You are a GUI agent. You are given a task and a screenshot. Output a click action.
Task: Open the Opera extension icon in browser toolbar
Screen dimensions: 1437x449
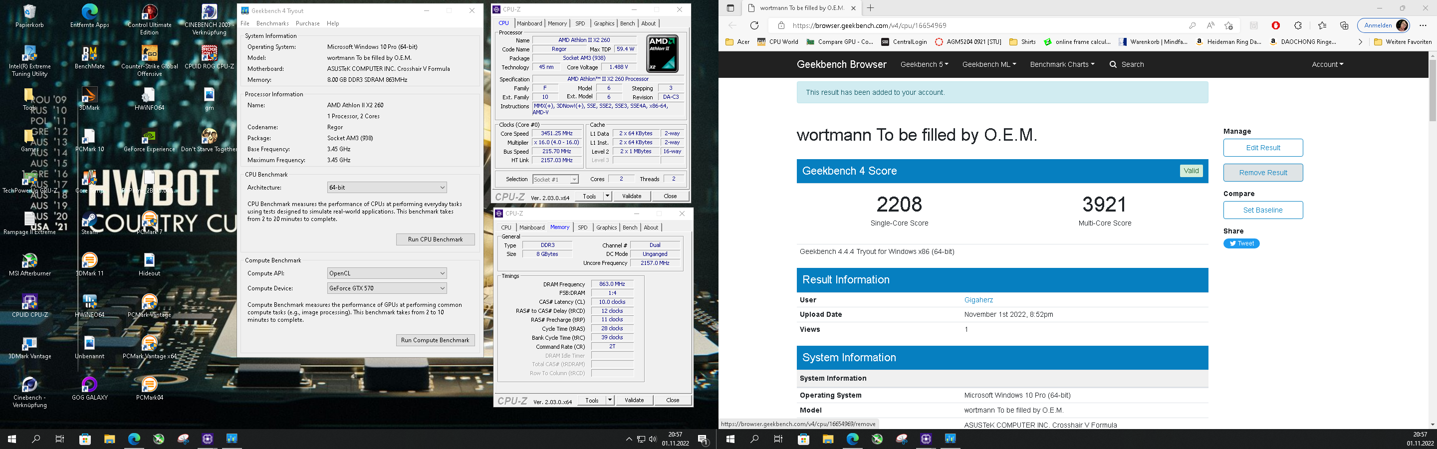[x=1276, y=25]
